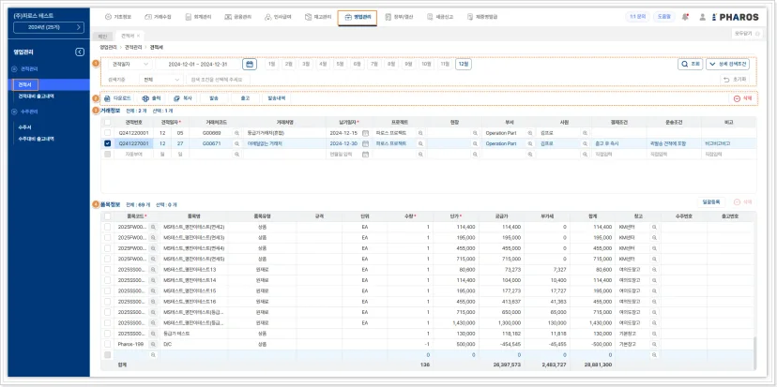Open the 전체 search-criteria dropdown
This screenshot has width=777, height=387.
click(x=161, y=80)
